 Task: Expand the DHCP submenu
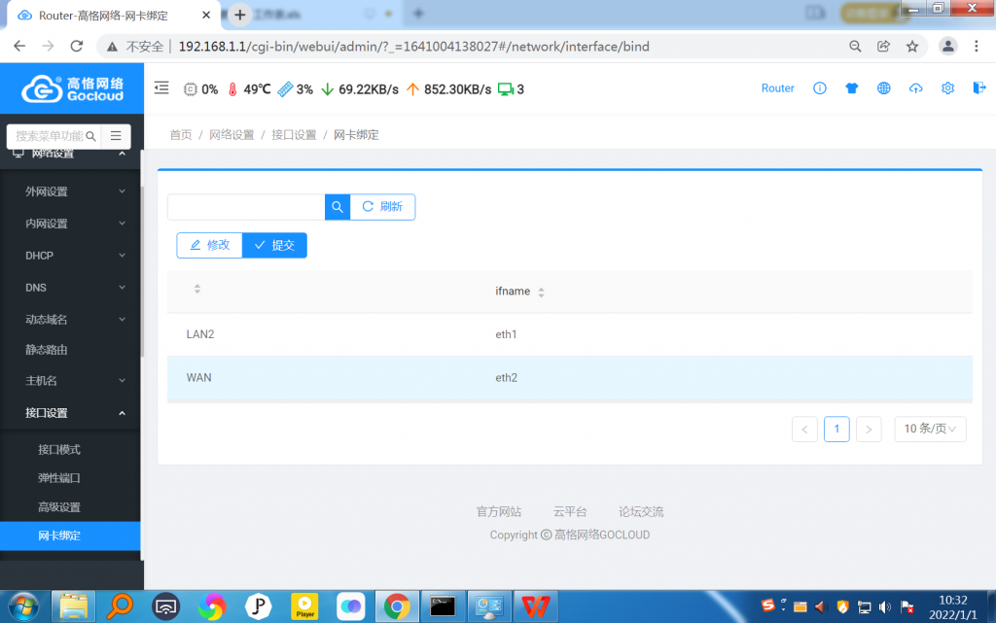pyautogui.click(x=70, y=256)
